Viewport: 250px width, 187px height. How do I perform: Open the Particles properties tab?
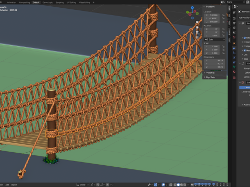pyautogui.click(x=234, y=53)
